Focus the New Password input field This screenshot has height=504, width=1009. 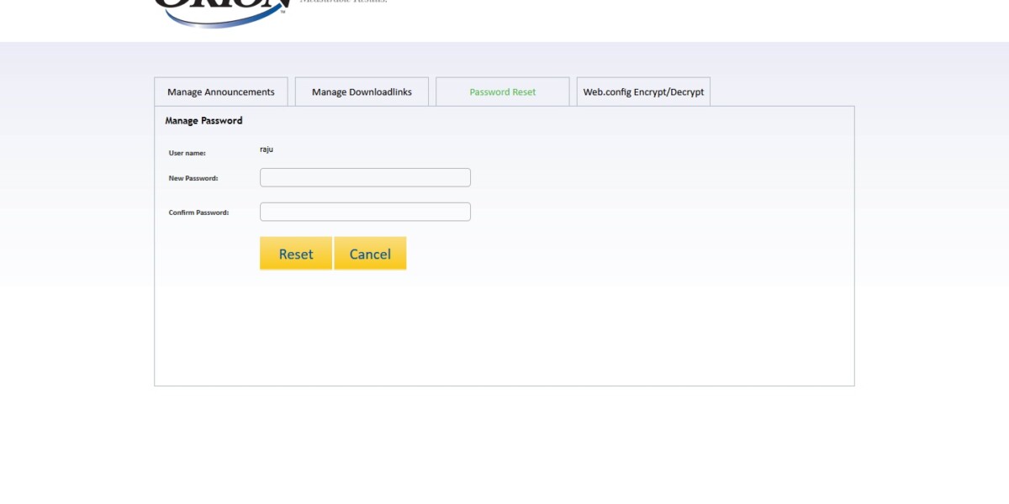365,178
